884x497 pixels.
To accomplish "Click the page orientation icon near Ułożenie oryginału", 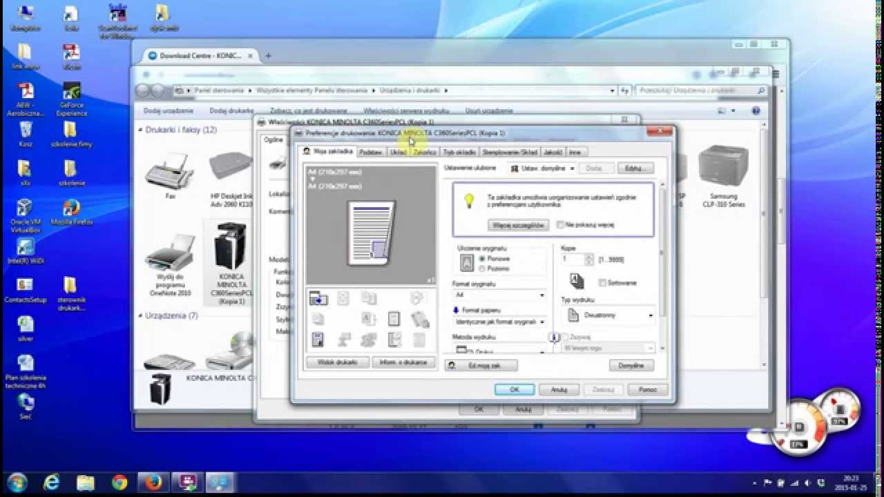I will pyautogui.click(x=467, y=262).
